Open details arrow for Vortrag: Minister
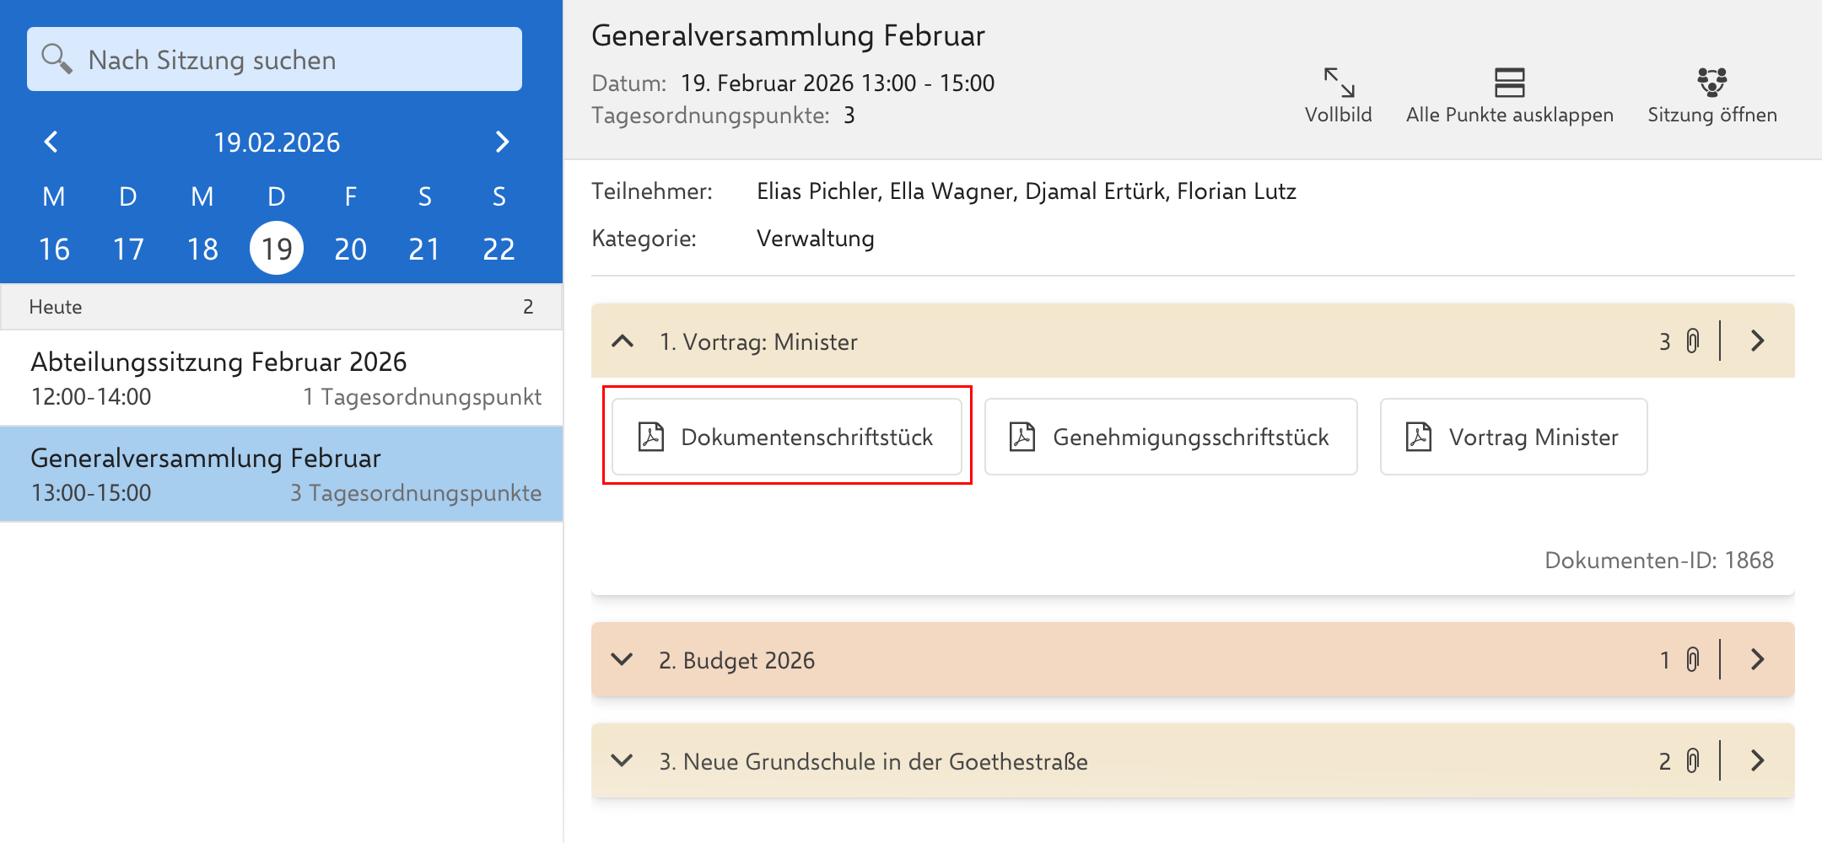The width and height of the screenshot is (1822, 843). point(1758,341)
